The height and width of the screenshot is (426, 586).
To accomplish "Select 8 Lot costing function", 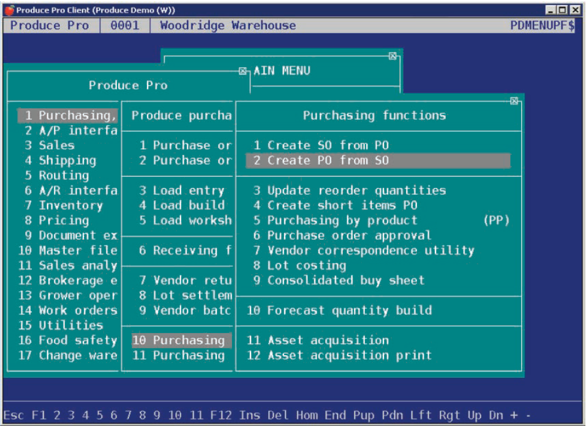I will coord(299,265).
